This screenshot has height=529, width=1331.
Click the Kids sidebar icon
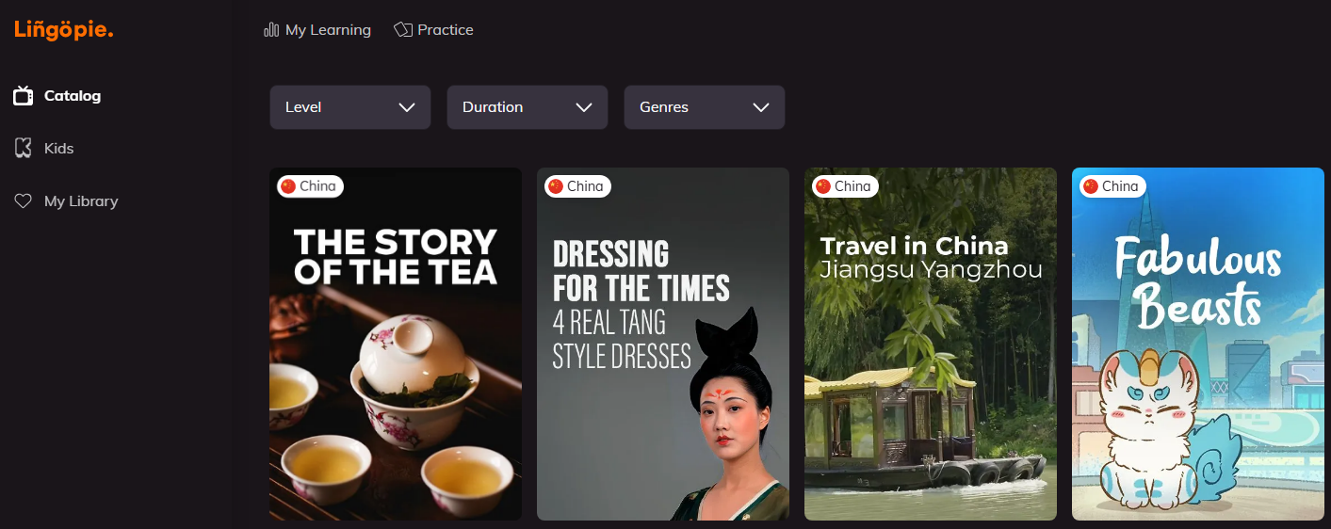(x=24, y=149)
